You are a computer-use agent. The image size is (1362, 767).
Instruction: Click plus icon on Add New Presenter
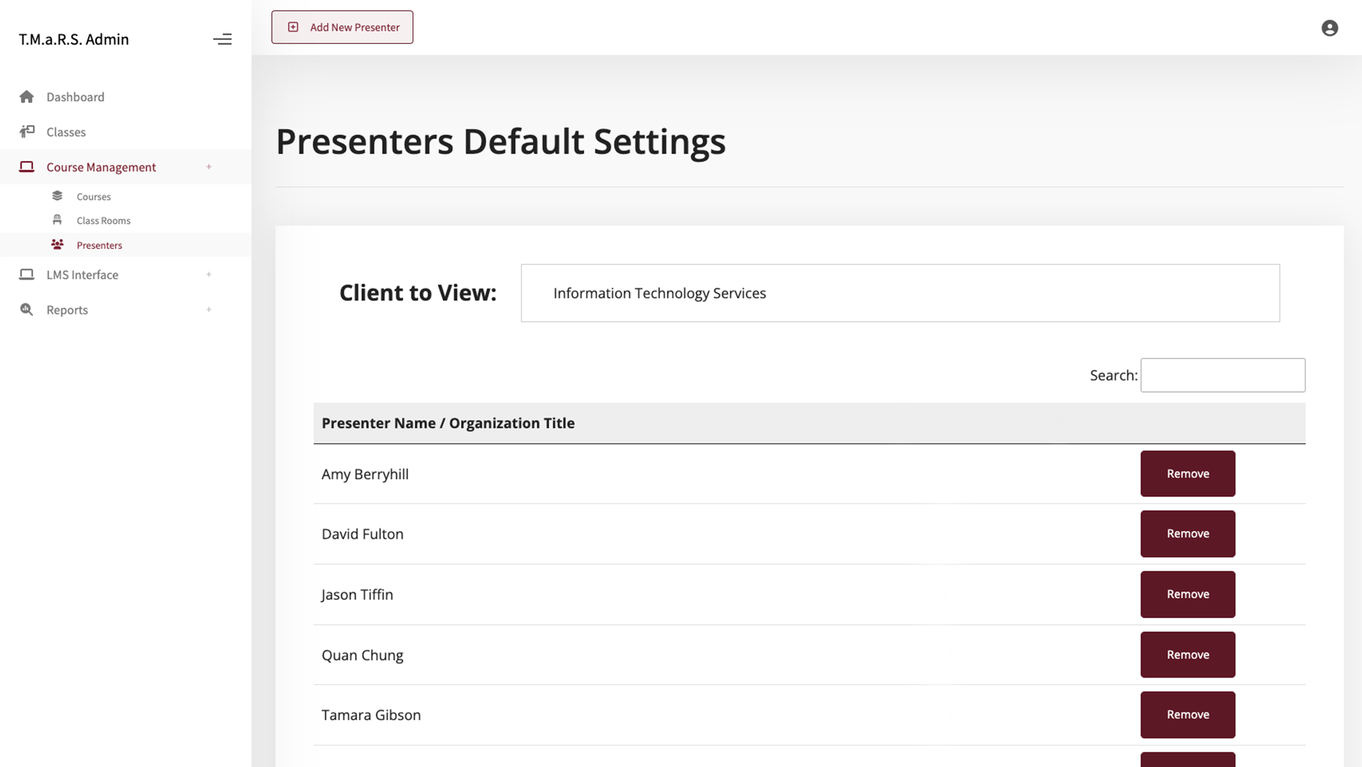293,27
